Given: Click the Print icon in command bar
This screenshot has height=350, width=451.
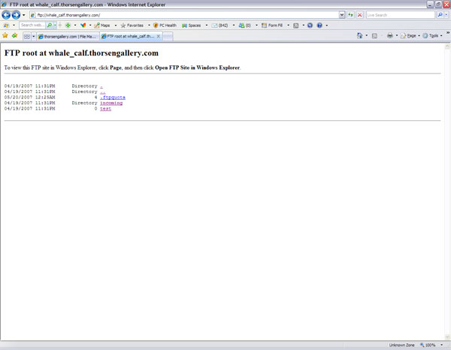Looking at the screenshot, I should 389,35.
